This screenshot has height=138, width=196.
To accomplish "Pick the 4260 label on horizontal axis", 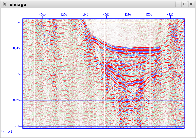I will point(106,15).
